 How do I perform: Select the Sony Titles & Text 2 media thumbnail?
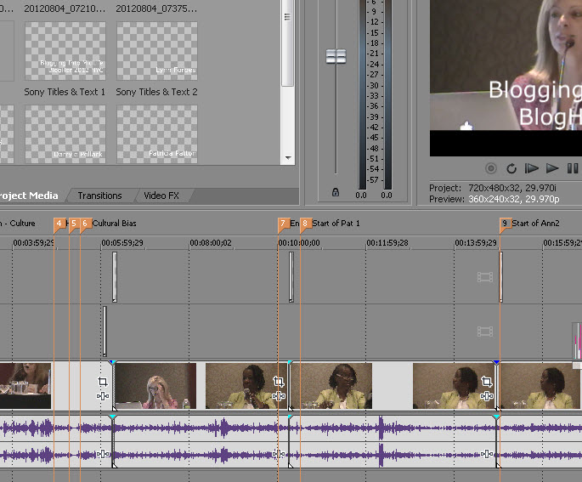tap(157, 51)
